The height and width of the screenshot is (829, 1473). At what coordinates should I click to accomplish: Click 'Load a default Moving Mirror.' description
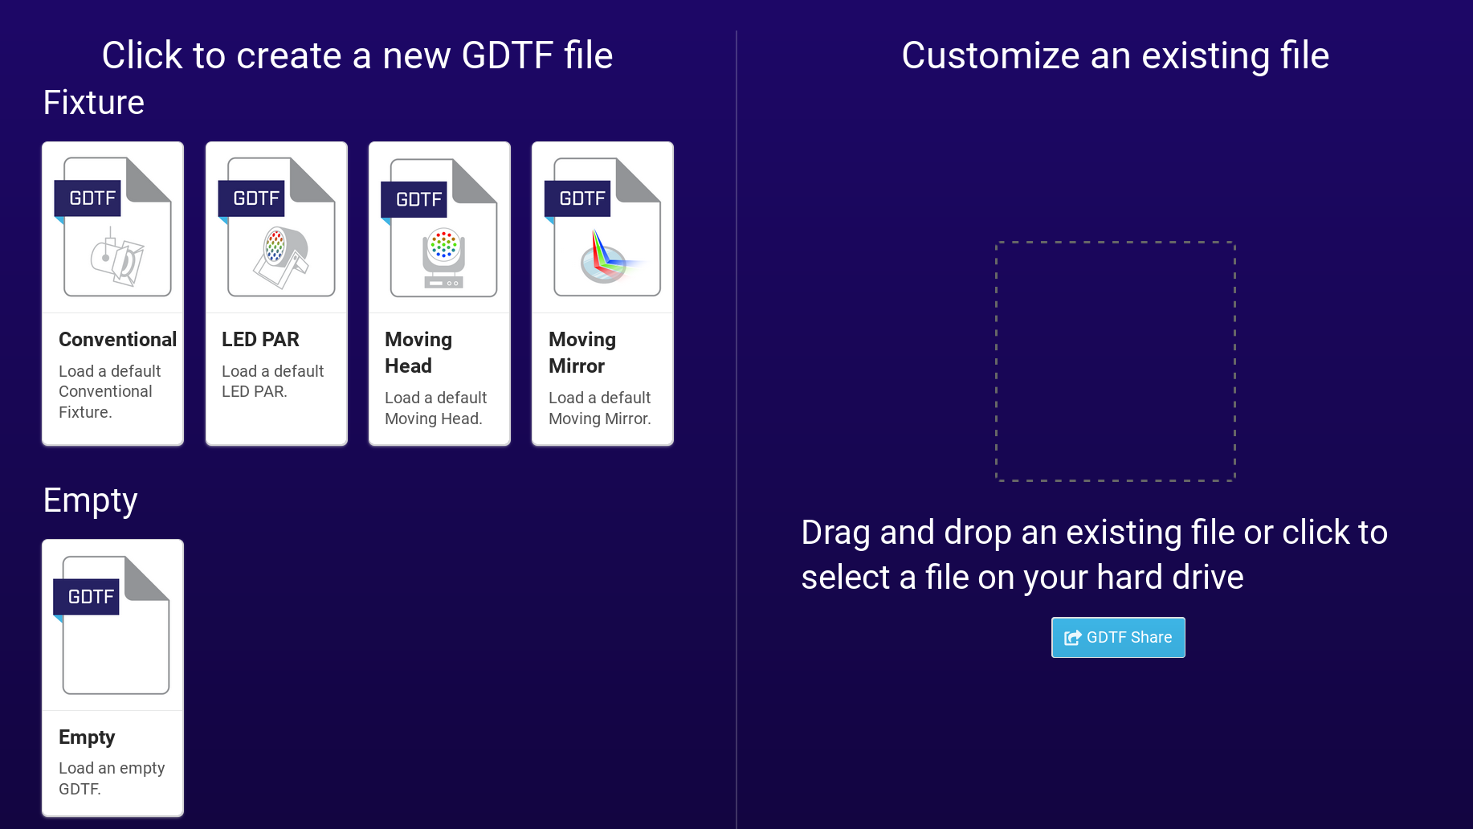coord(599,408)
